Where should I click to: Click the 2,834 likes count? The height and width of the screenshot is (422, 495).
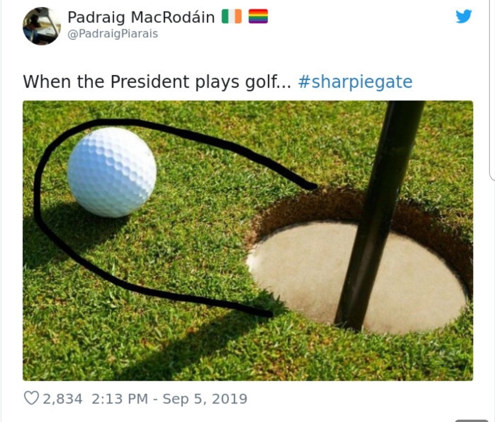62,399
